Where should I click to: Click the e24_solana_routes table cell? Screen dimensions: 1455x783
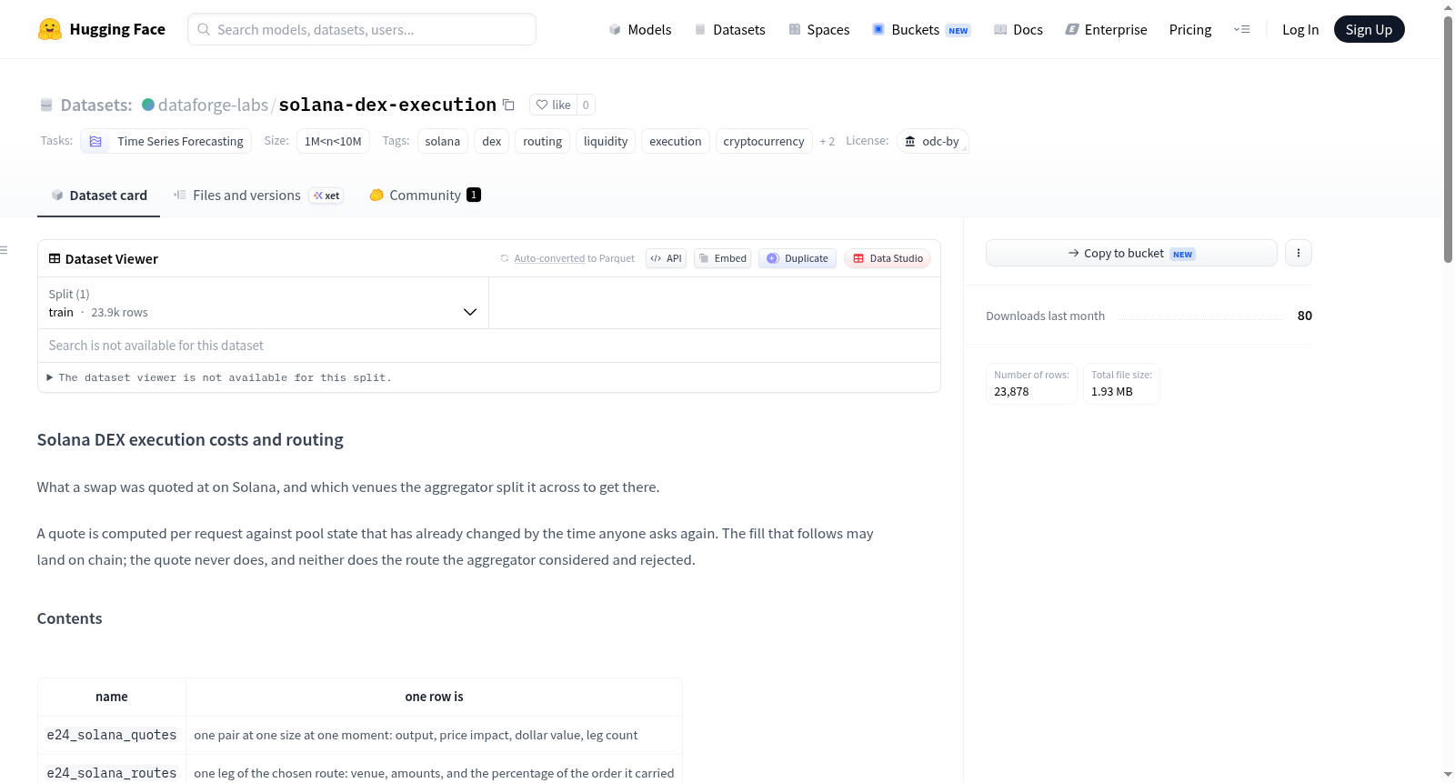(x=112, y=772)
